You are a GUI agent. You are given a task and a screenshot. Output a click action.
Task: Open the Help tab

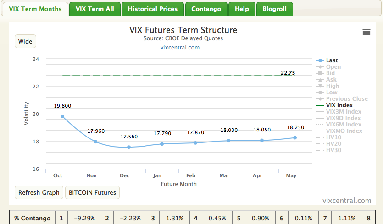pyautogui.click(x=242, y=9)
